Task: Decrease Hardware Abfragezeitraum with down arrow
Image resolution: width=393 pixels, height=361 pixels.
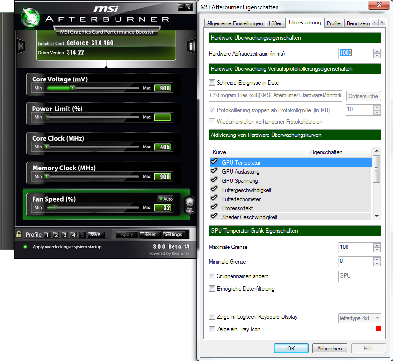Action: (377, 56)
